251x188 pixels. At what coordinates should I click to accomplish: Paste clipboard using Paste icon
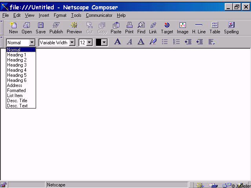(116, 28)
